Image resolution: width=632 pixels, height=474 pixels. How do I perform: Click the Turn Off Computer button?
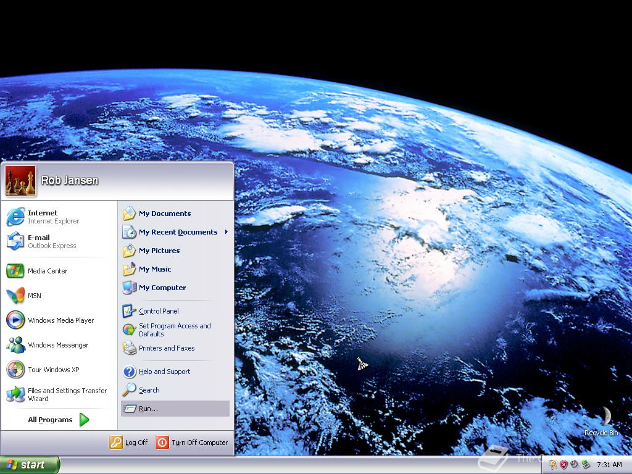pyautogui.click(x=192, y=443)
